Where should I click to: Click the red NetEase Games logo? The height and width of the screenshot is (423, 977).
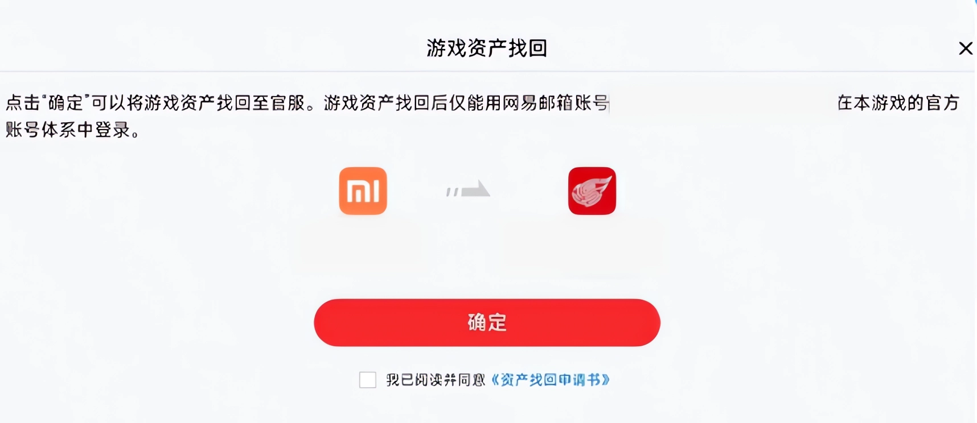coord(592,191)
